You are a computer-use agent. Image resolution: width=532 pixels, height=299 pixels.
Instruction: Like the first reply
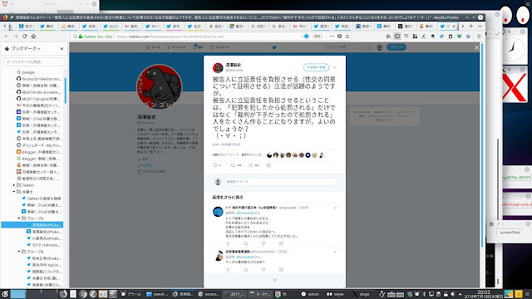[x=264, y=243]
